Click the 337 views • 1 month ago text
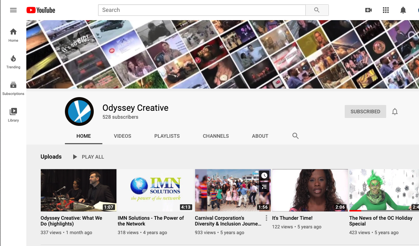The height and width of the screenshot is (246, 419). tap(66, 232)
